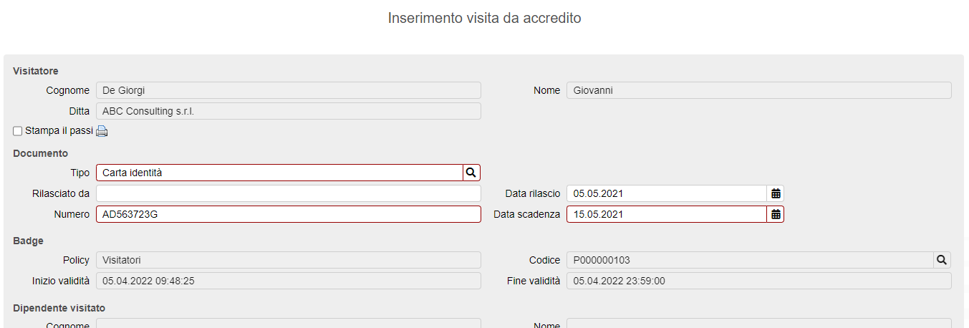Click the Data rilascio field 05.05.2021
Viewport: 969px width, 328px height.
coord(667,193)
